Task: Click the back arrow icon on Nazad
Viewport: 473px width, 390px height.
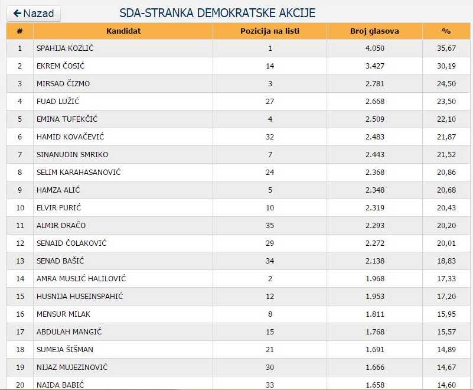Action: (17, 14)
